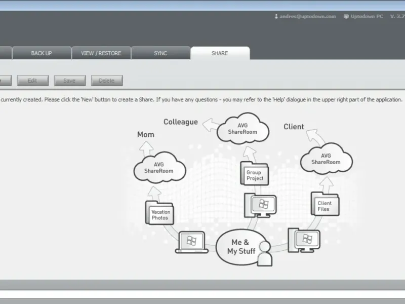Click the Client Files folder icon
405x304 pixels.
[325, 204]
